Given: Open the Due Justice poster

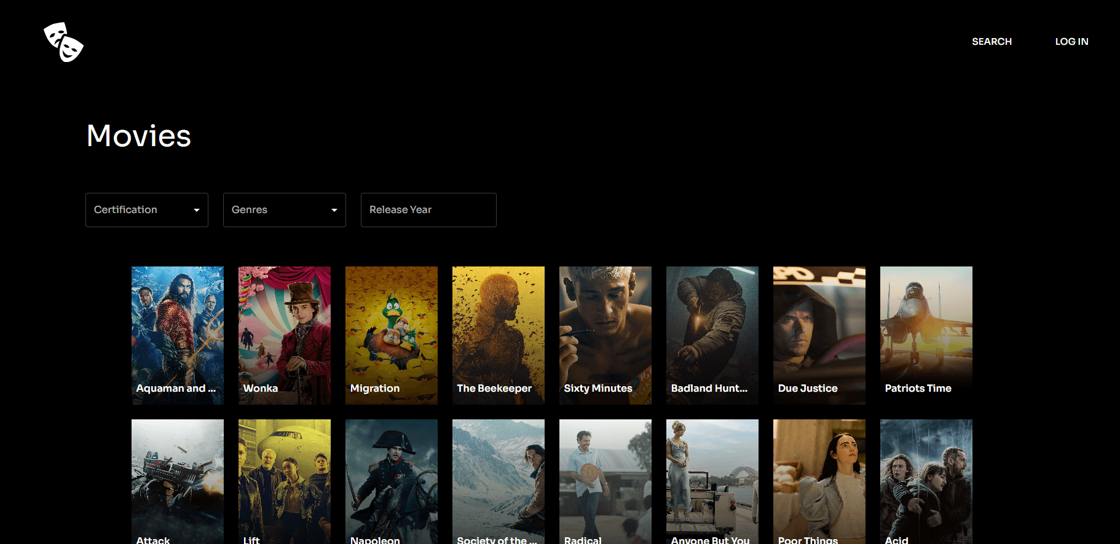Looking at the screenshot, I should [819, 335].
